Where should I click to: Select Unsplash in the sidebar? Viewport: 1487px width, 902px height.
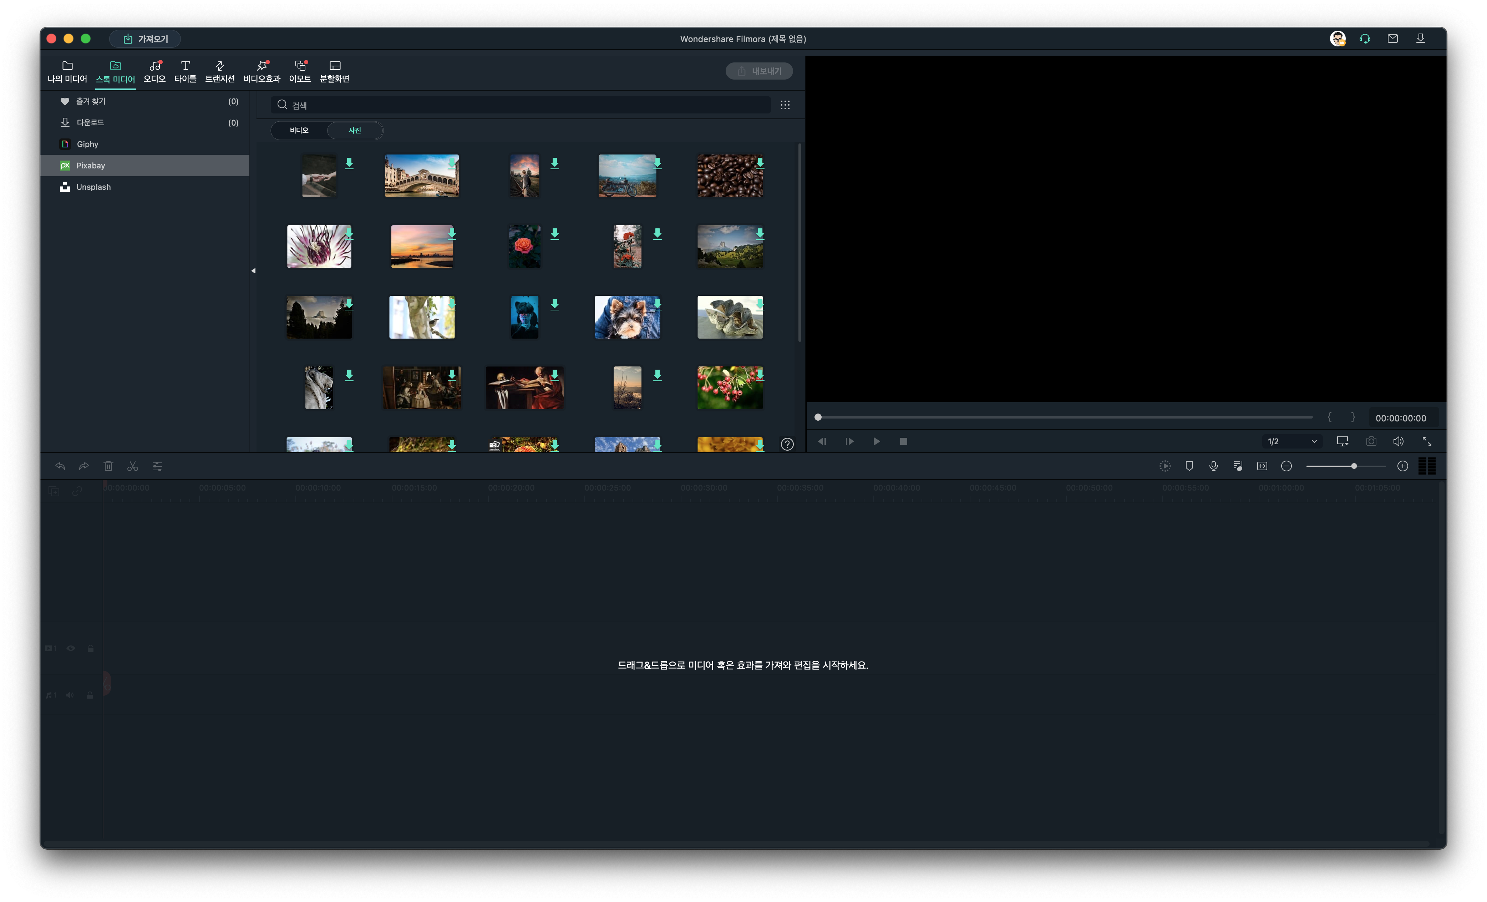(x=93, y=187)
